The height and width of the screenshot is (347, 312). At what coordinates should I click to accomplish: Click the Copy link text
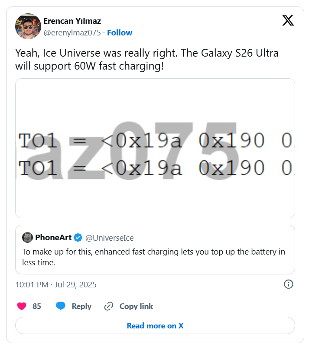pyautogui.click(x=136, y=306)
